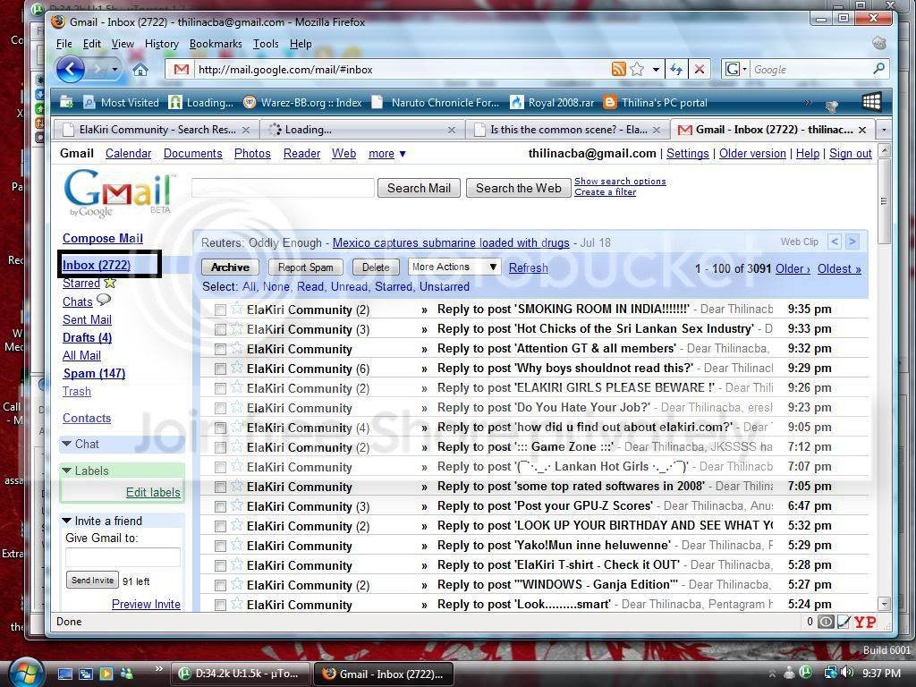Close the ElaKiri Community Search tab
Image resolution: width=916 pixels, height=687 pixels.
click(x=246, y=130)
